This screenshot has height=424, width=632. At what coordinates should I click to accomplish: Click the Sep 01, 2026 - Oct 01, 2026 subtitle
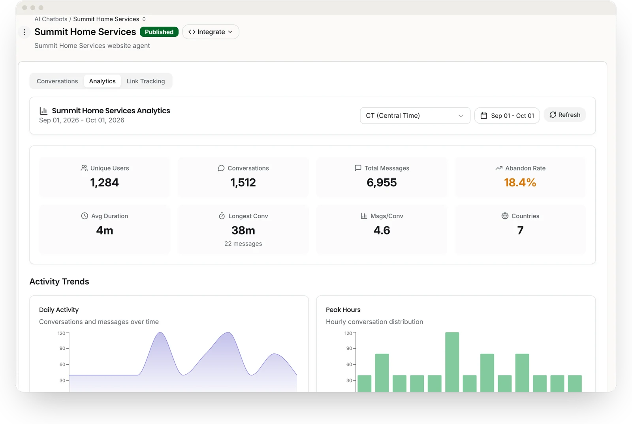[x=82, y=120]
